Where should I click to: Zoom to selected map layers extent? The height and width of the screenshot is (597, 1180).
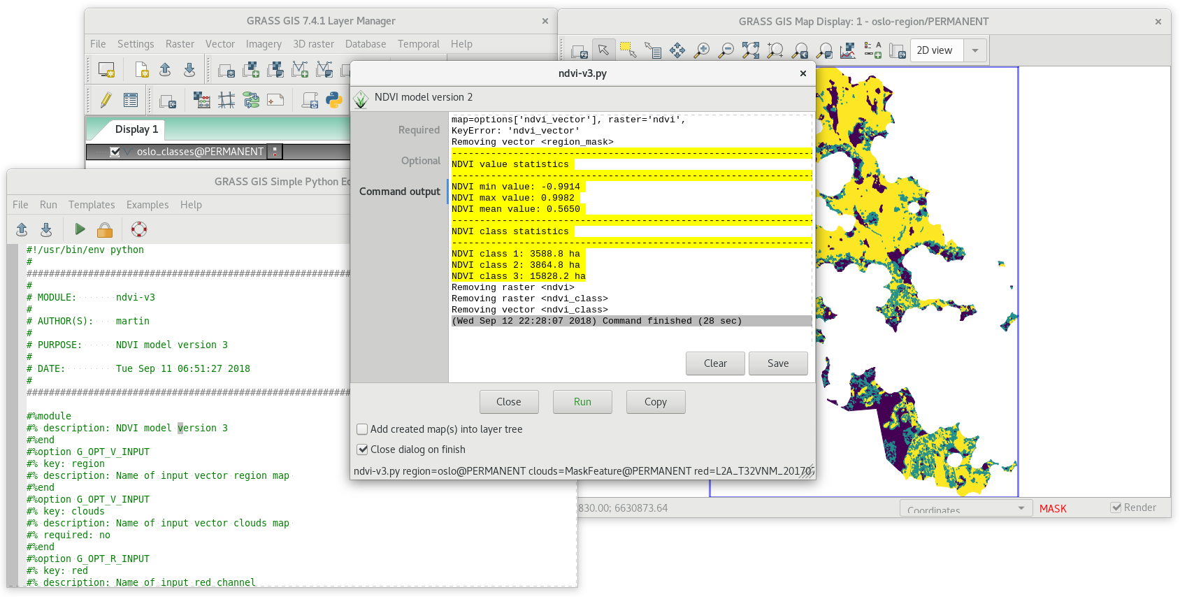[x=751, y=50]
